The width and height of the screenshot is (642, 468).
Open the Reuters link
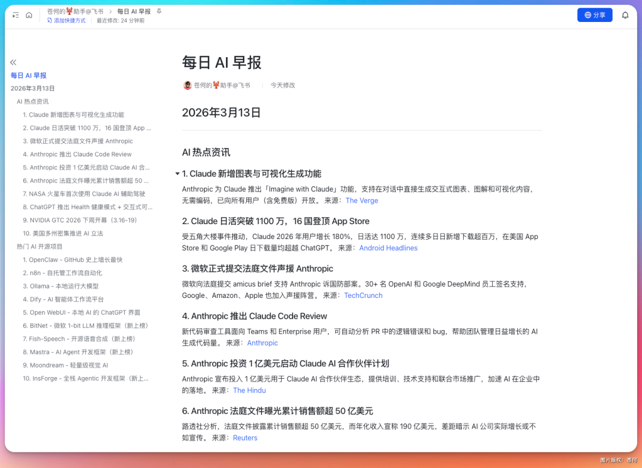click(246, 438)
